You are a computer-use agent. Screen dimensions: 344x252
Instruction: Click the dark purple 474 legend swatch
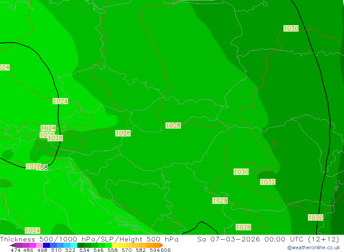19,245
